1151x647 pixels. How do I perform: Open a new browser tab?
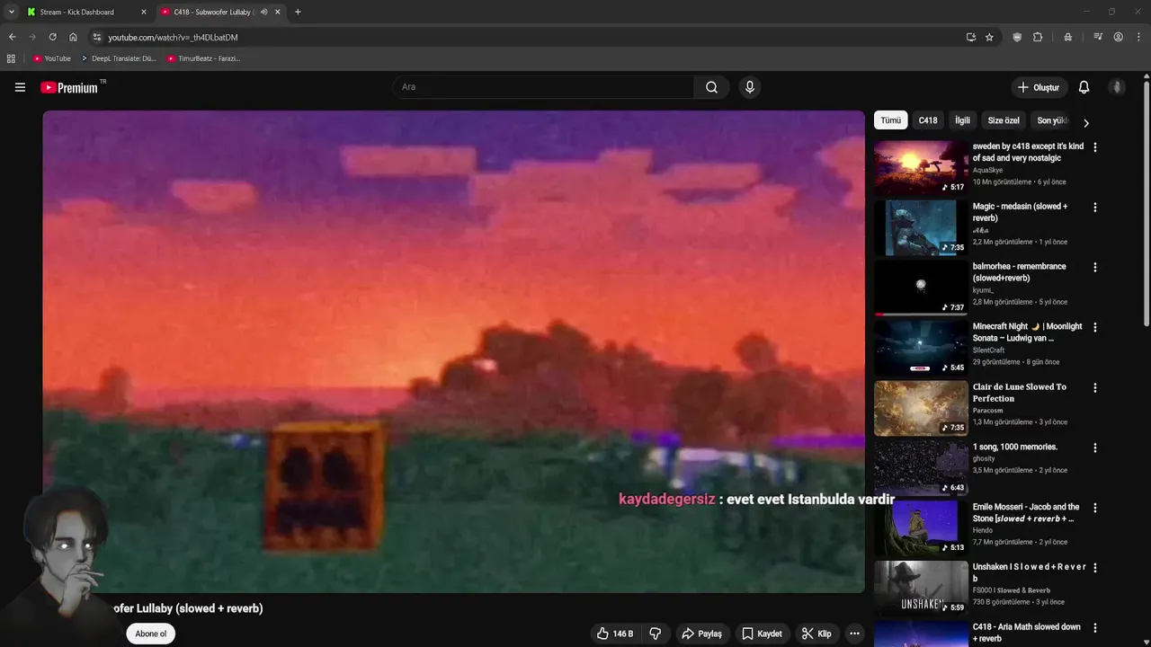tap(298, 12)
